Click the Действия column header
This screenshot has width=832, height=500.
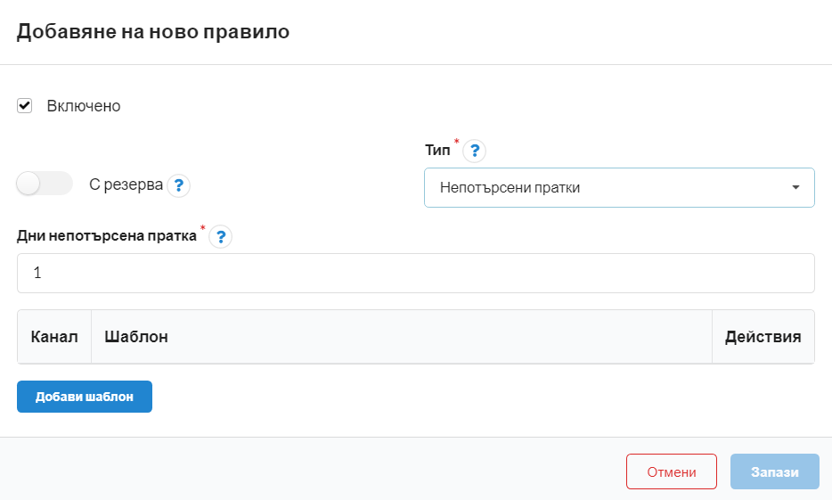point(763,337)
